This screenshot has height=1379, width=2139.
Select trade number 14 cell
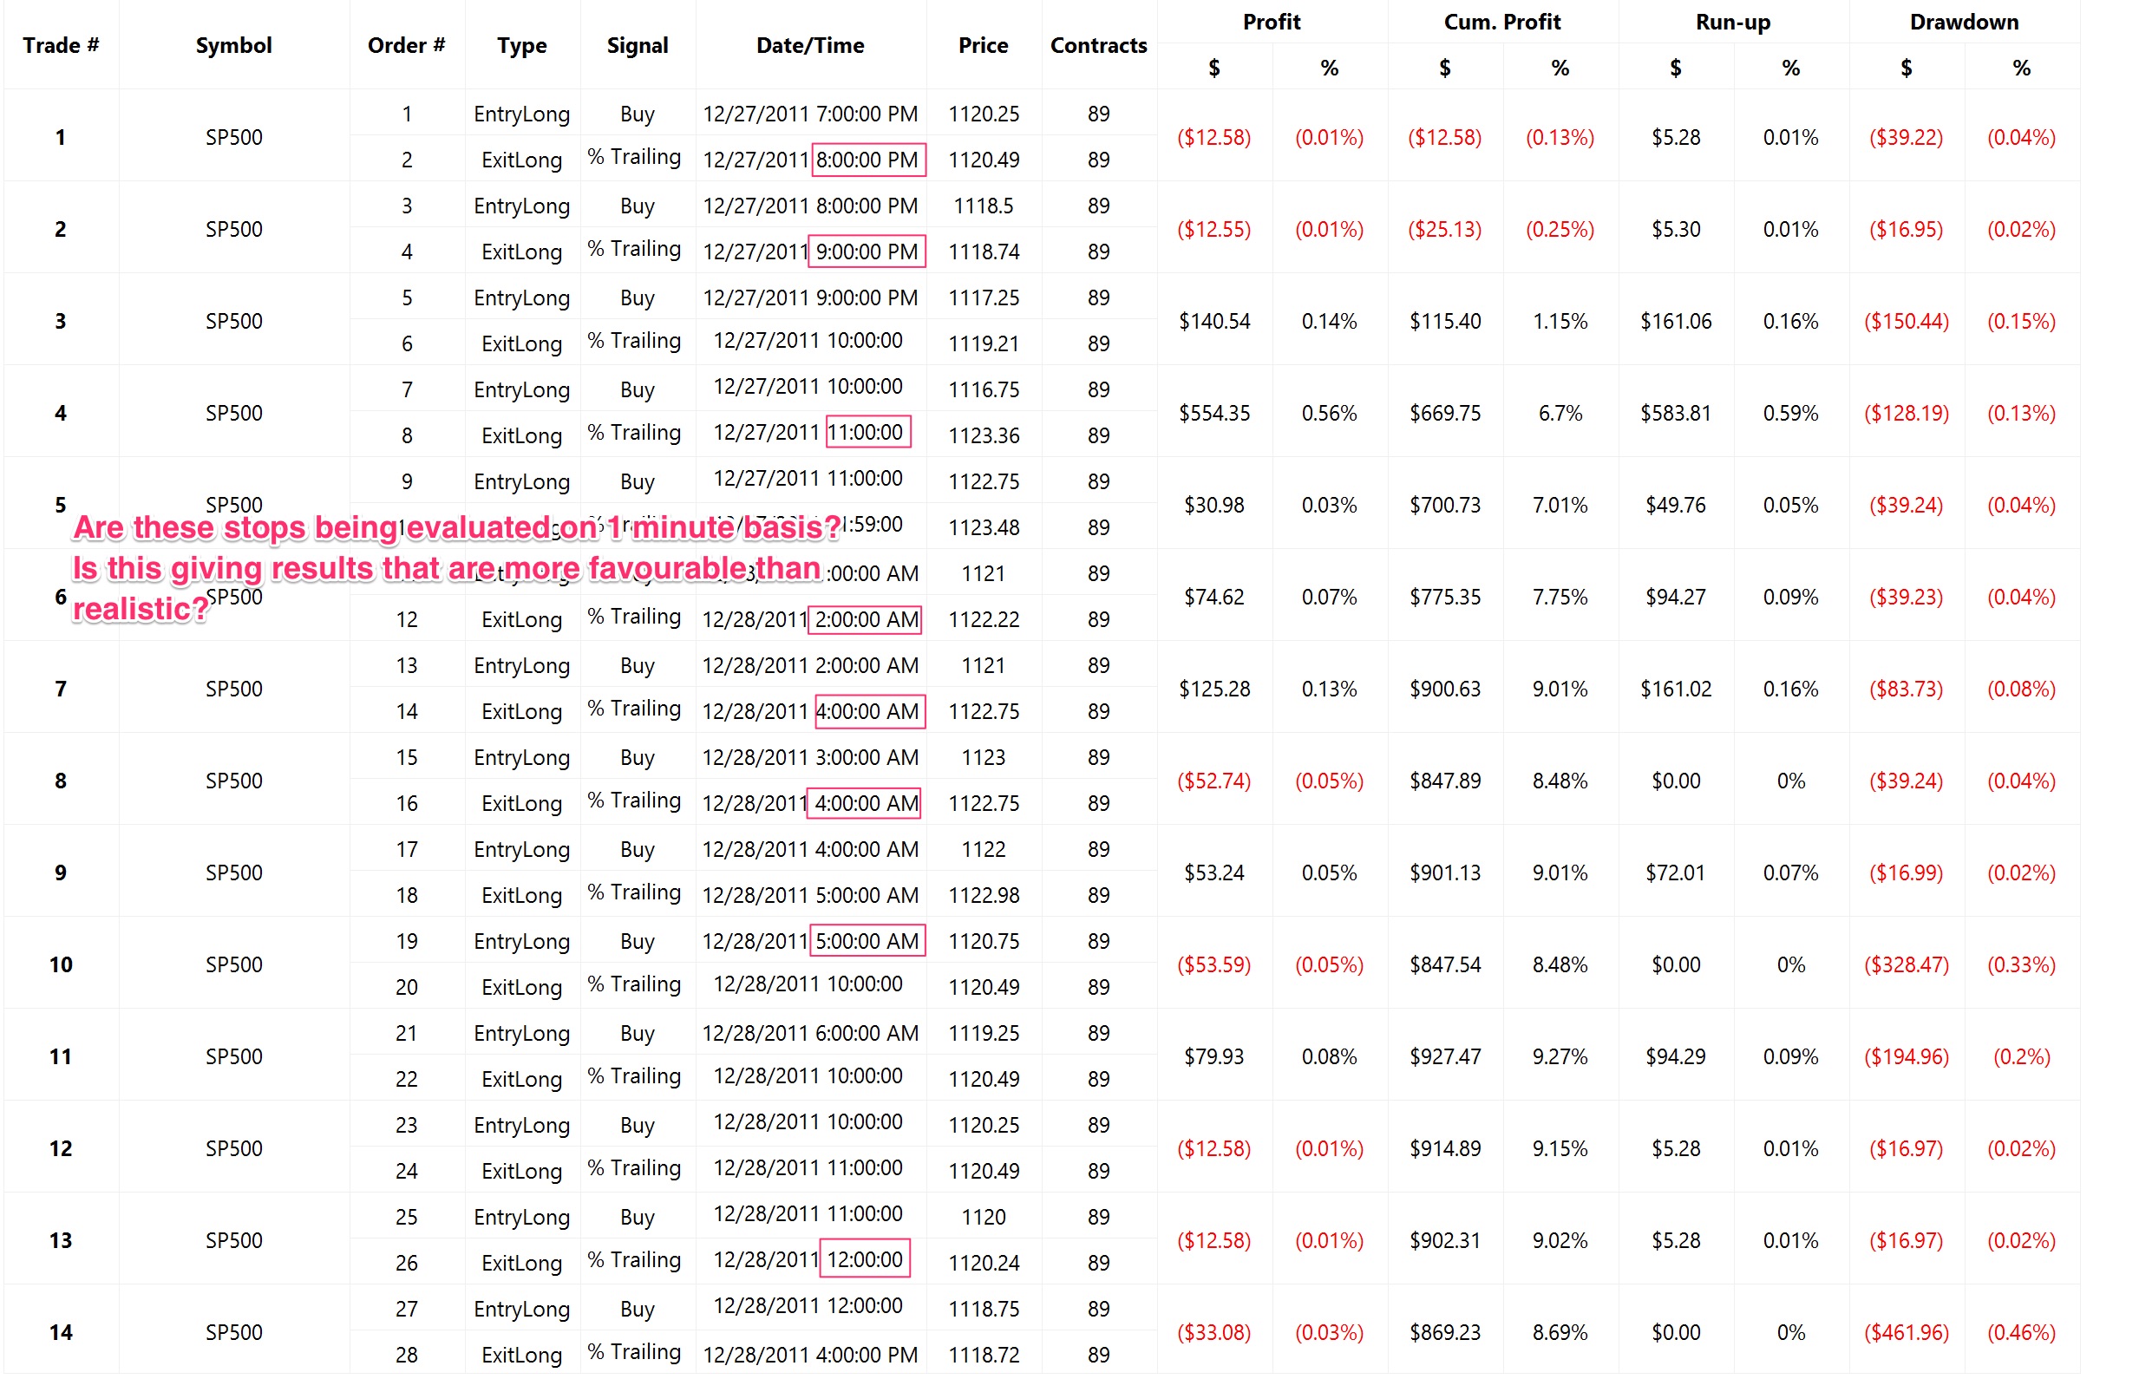click(61, 1333)
